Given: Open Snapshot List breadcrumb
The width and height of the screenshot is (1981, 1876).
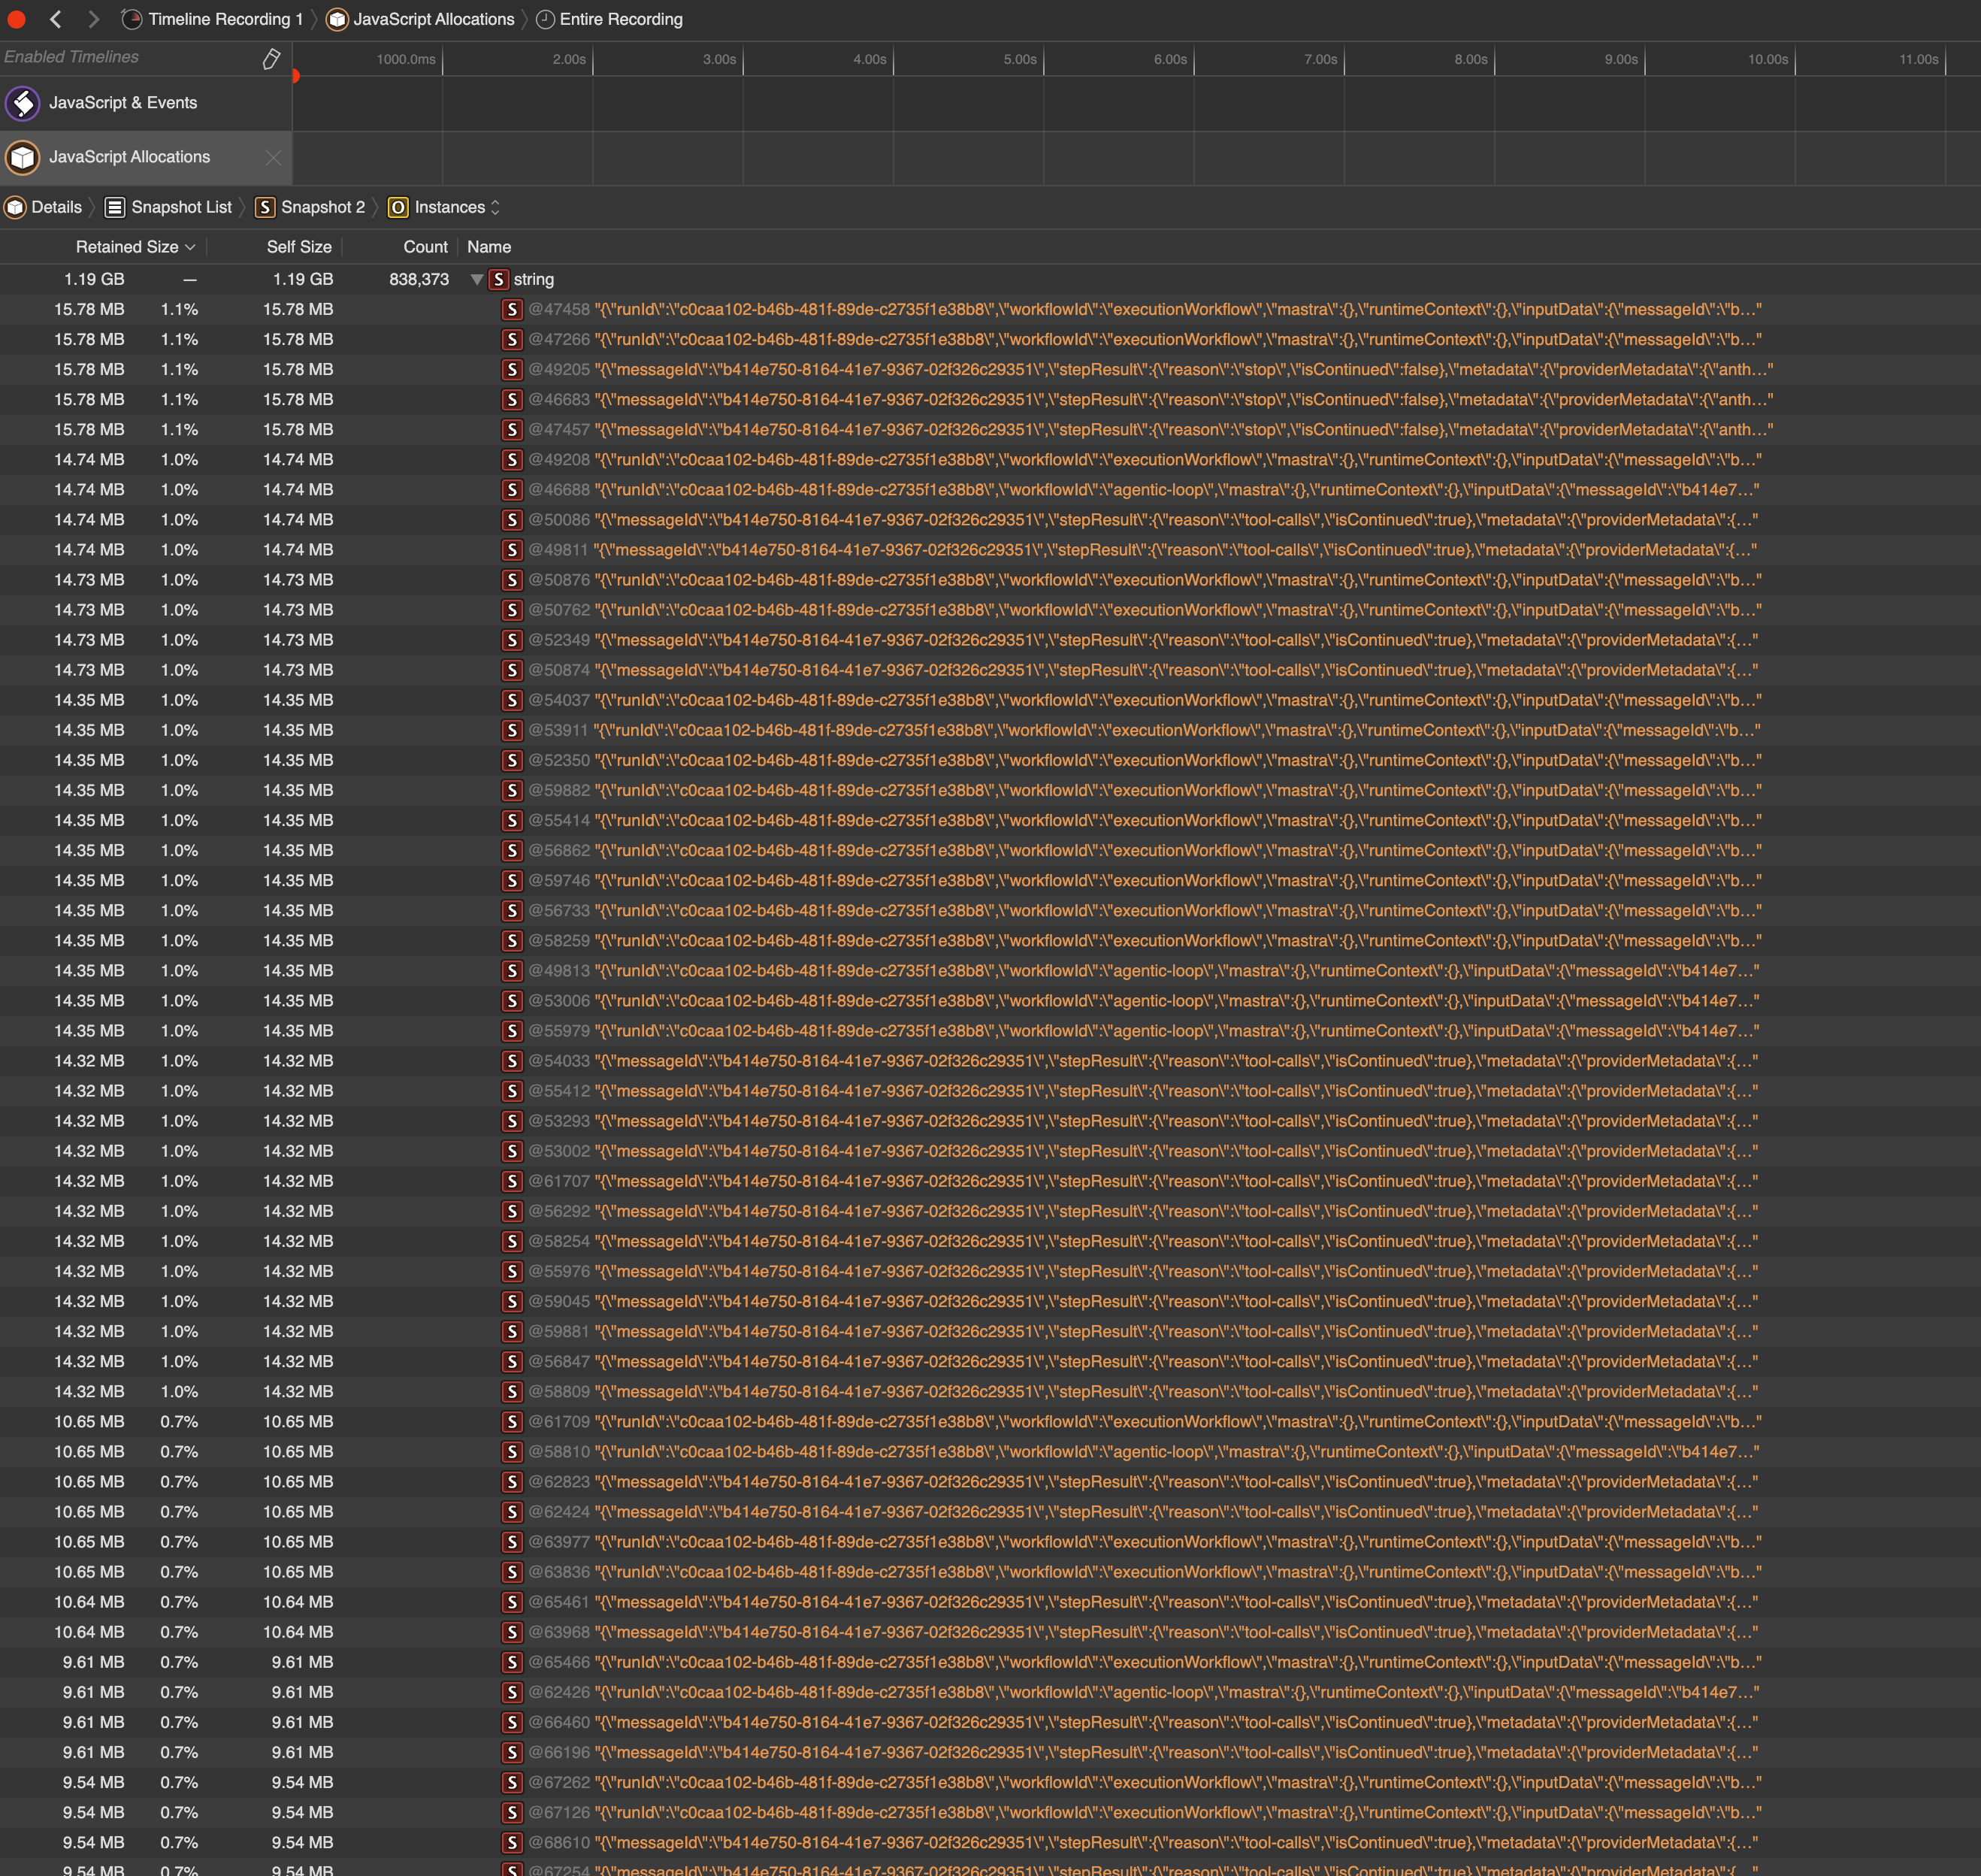Looking at the screenshot, I should pyautogui.click(x=180, y=207).
